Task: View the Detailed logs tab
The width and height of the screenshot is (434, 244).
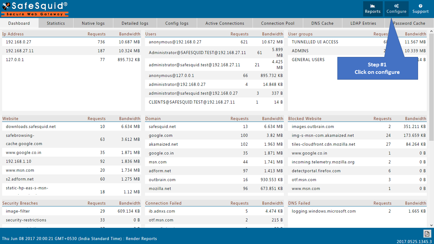Action: [x=135, y=23]
